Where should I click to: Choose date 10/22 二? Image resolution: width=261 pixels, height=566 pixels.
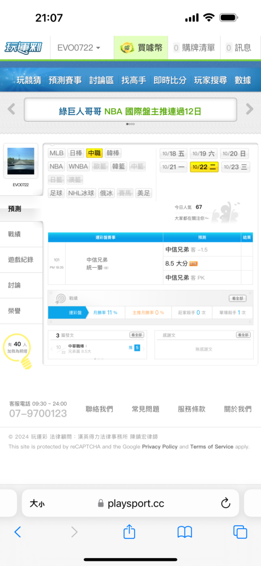click(204, 167)
